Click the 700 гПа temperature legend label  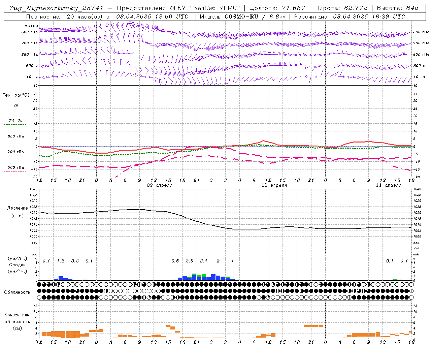16,152
